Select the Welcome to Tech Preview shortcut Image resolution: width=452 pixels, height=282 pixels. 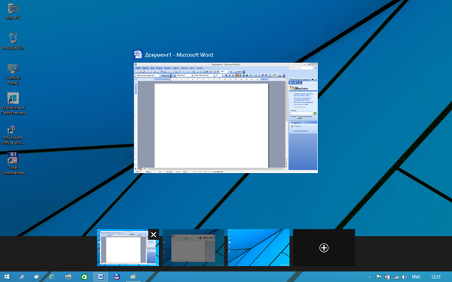point(13,104)
